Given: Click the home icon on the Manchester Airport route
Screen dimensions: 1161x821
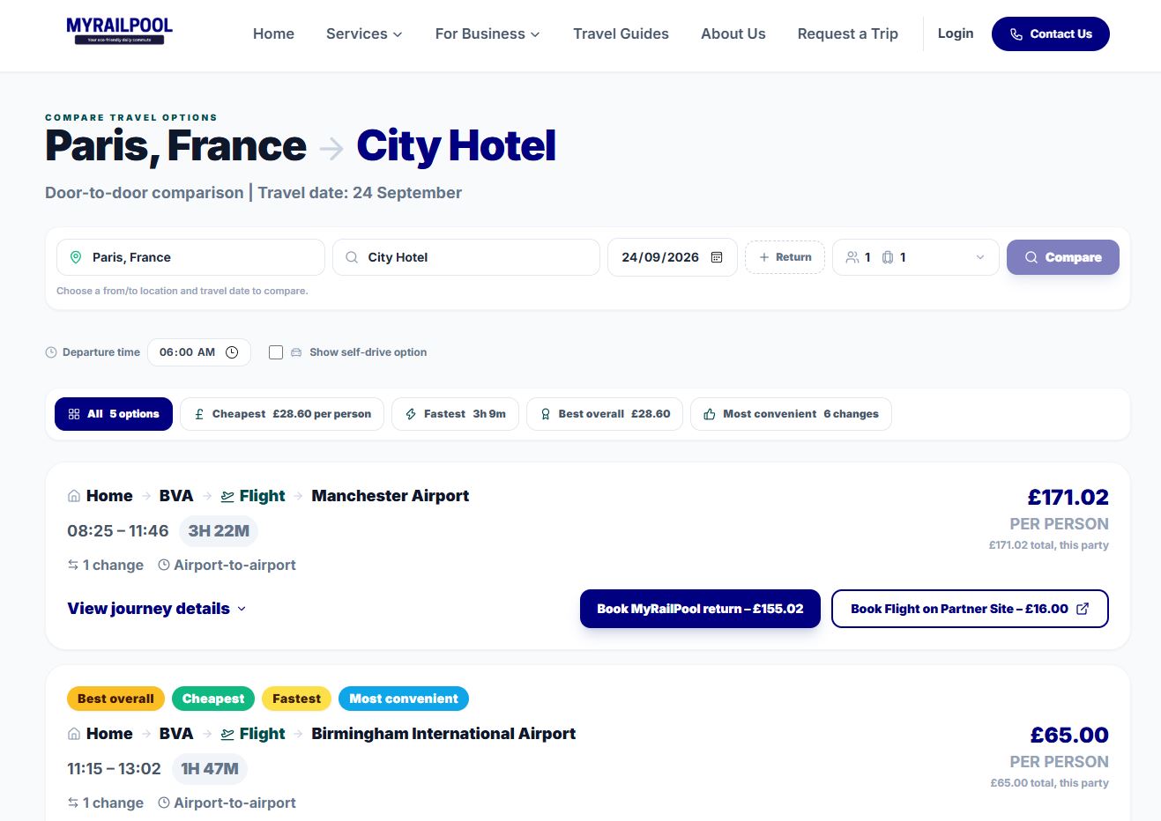Looking at the screenshot, I should pyautogui.click(x=74, y=496).
